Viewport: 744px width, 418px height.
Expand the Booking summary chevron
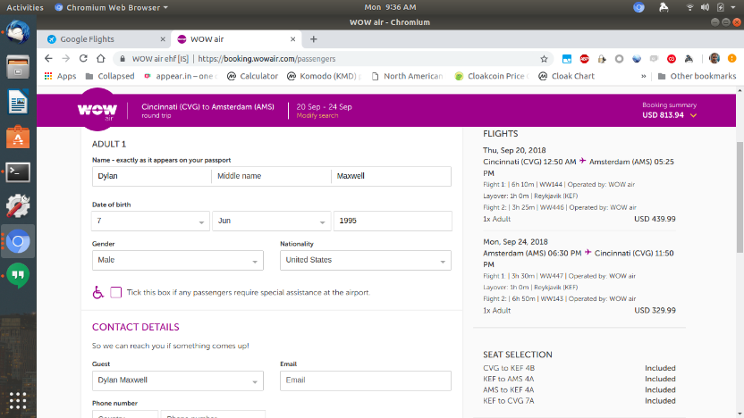point(693,115)
